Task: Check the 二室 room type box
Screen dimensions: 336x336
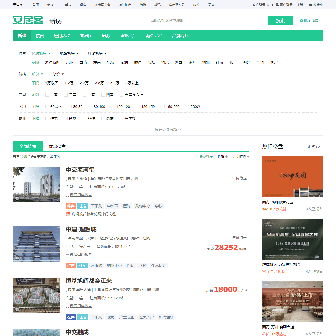Action: (x=66, y=95)
